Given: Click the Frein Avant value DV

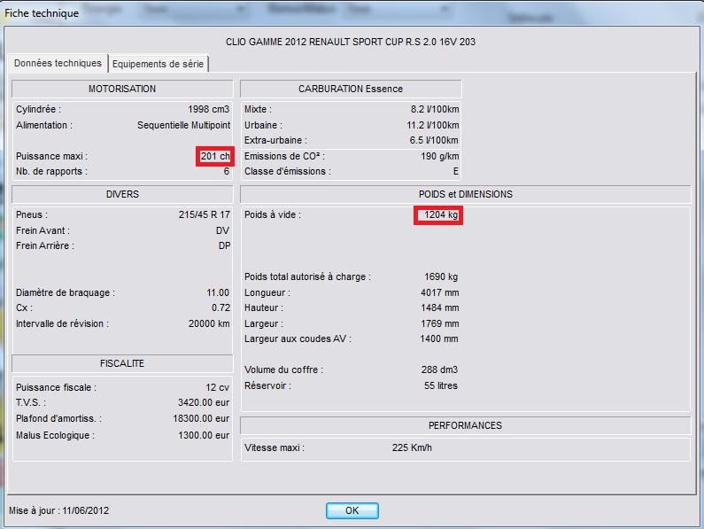Looking at the screenshot, I should (x=222, y=230).
